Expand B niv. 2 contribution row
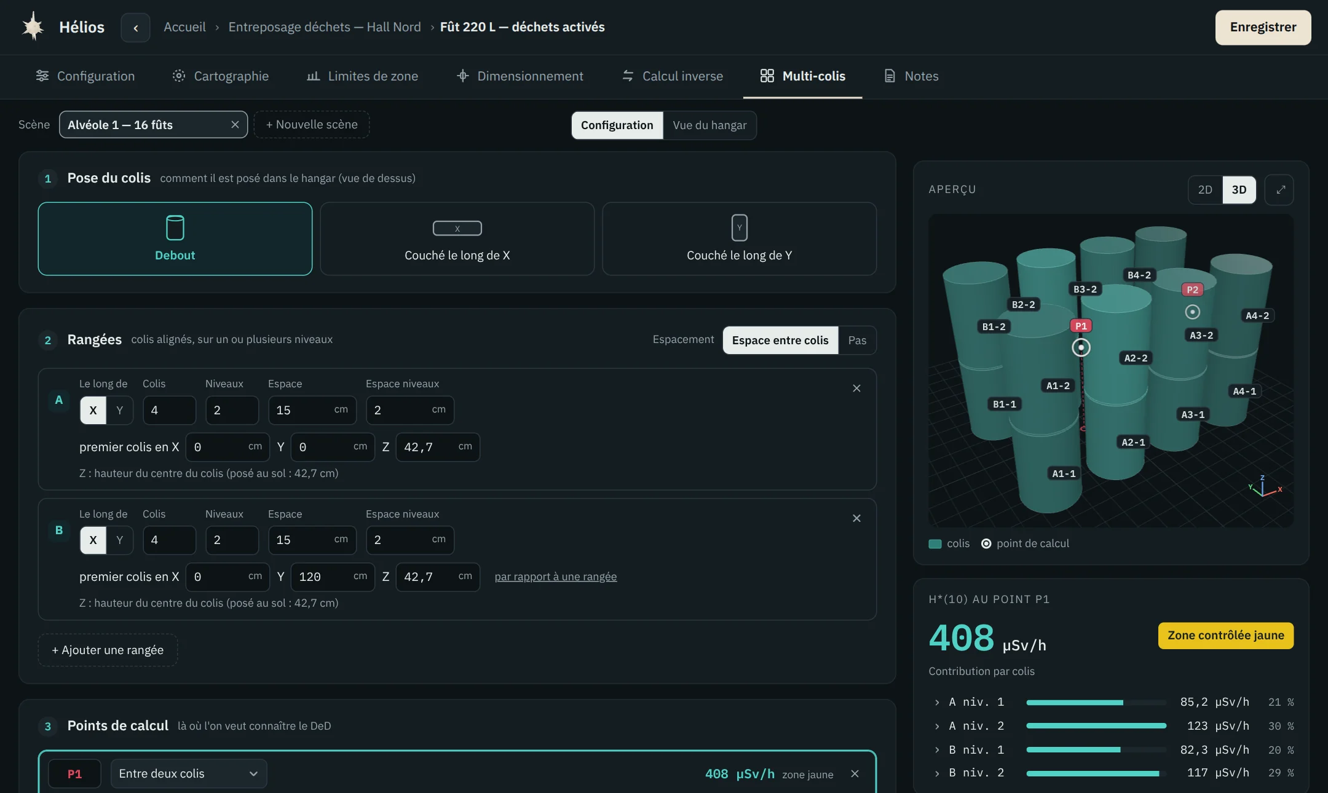This screenshot has height=793, width=1328. coord(937,773)
